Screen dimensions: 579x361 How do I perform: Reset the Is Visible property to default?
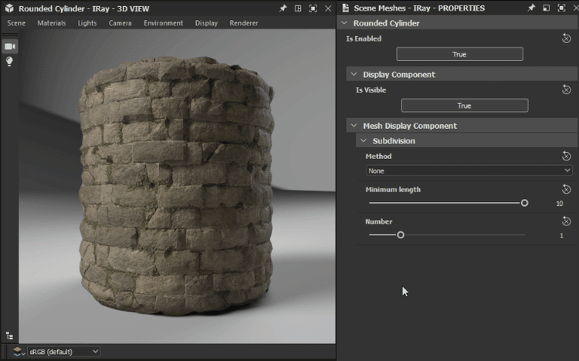click(566, 89)
